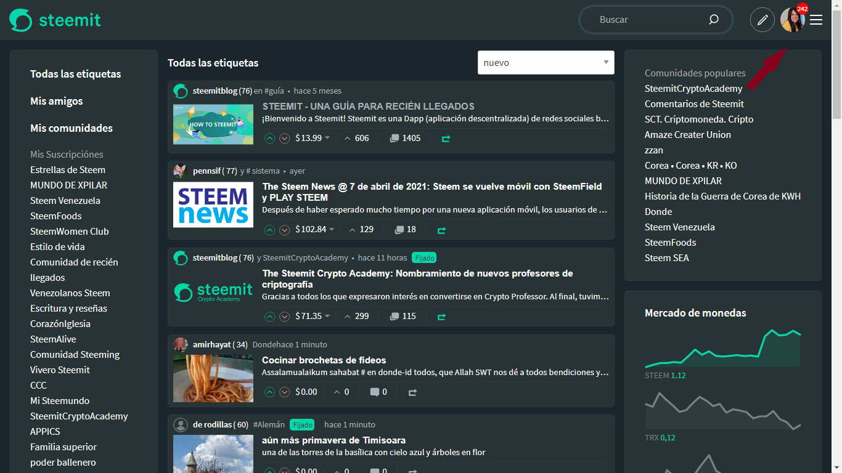Open comments on The Steem News post

(x=406, y=230)
